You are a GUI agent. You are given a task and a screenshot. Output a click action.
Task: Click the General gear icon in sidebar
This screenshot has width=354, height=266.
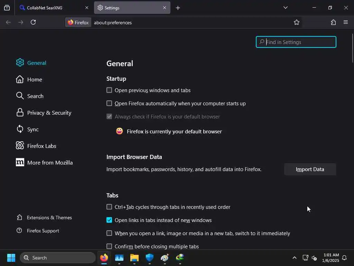[x=20, y=63]
